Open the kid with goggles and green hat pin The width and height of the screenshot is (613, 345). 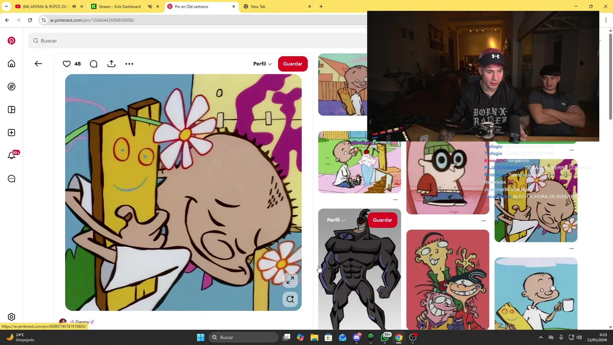pyautogui.click(x=448, y=178)
